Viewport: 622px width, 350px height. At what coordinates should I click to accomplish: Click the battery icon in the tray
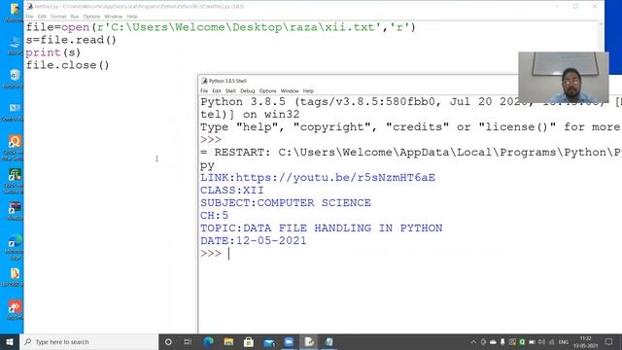tap(532, 341)
